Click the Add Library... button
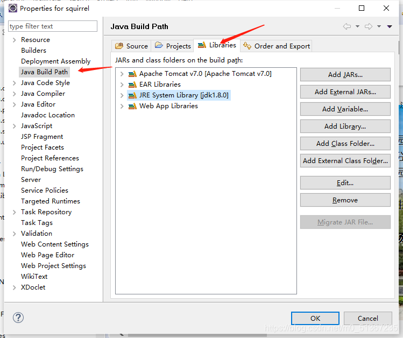This screenshot has width=403, height=338. (x=345, y=126)
